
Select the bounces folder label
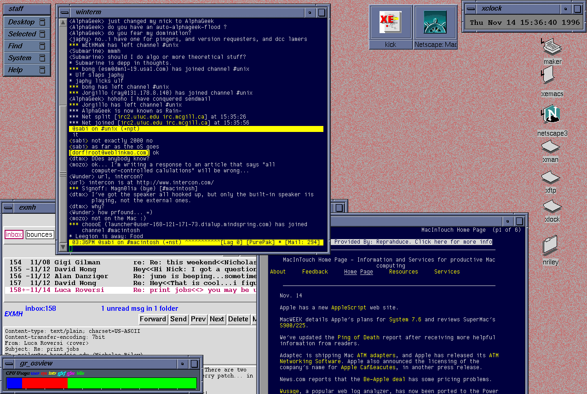click(x=40, y=234)
